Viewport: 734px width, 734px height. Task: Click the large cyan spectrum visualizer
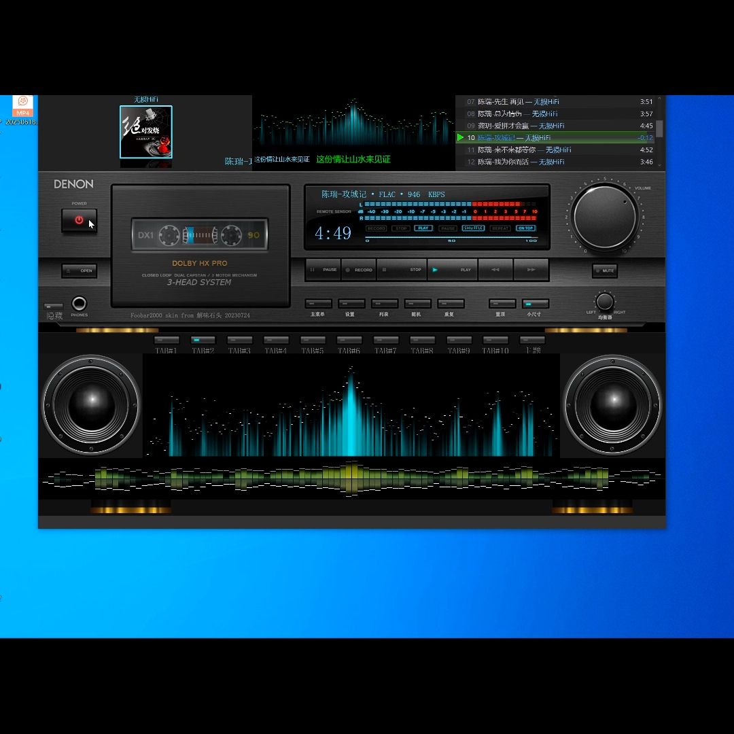(x=351, y=405)
